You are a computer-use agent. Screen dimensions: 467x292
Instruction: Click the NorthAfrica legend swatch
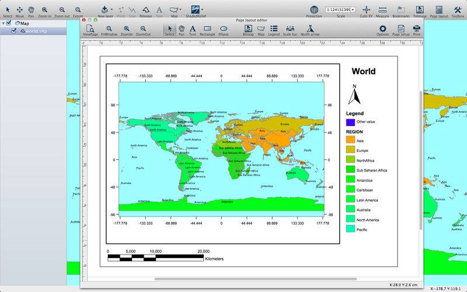tap(351, 159)
